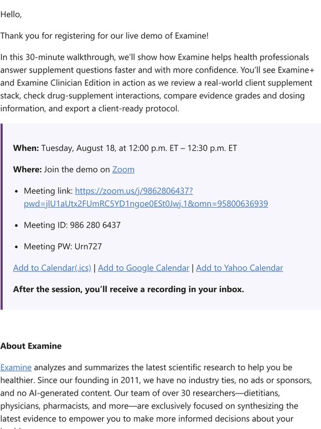Click the purple vertical bar of details box

click(x=2, y=217)
